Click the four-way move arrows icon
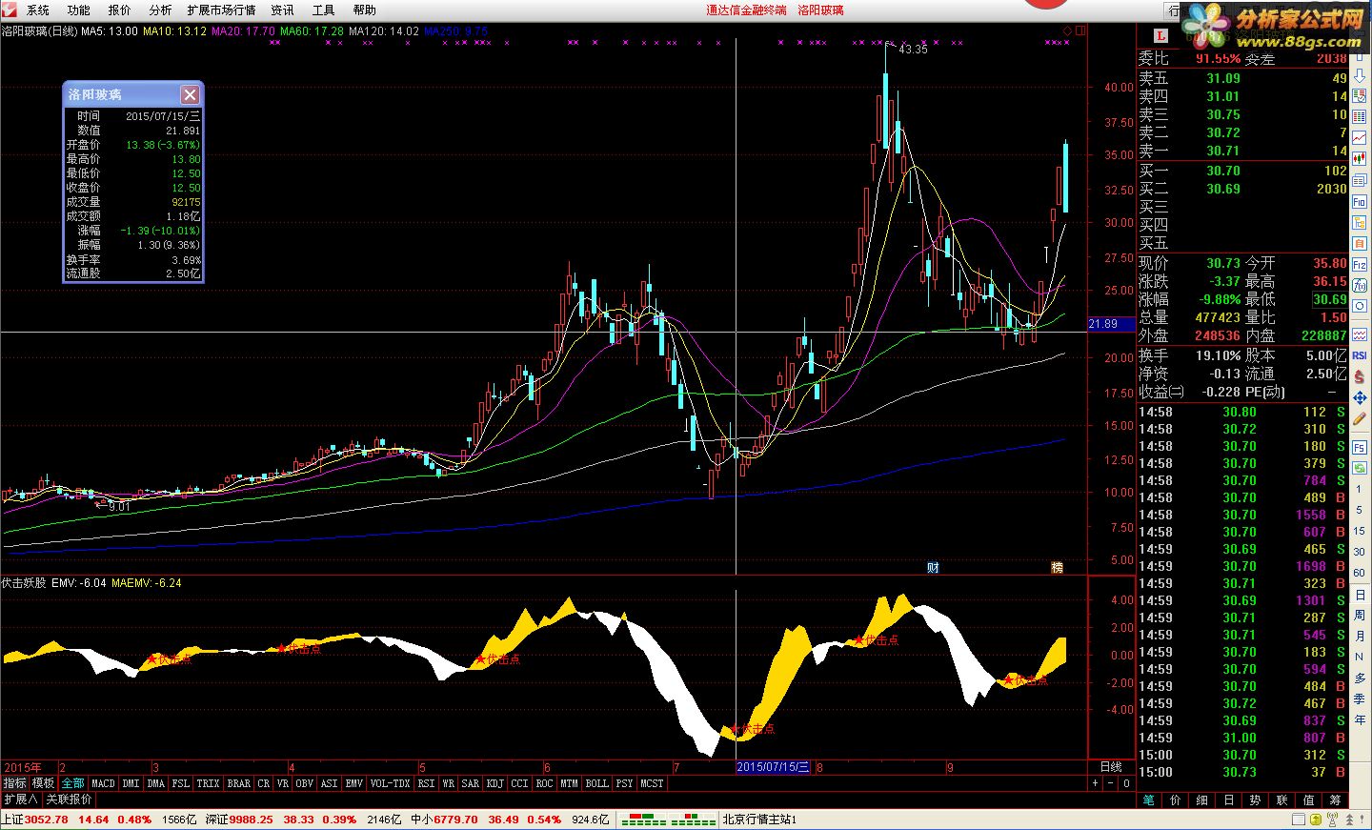The image size is (1372, 830). click(x=1360, y=397)
